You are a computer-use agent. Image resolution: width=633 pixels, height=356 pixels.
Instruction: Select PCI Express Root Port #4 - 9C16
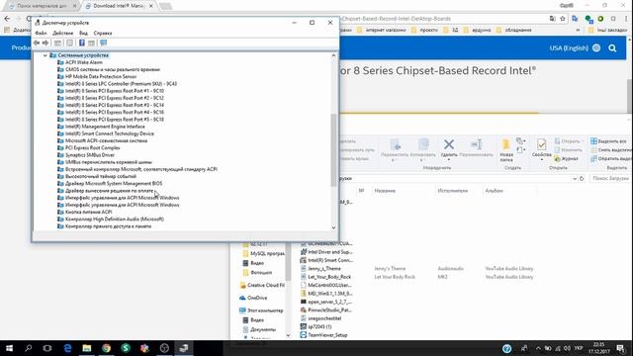click(115, 112)
